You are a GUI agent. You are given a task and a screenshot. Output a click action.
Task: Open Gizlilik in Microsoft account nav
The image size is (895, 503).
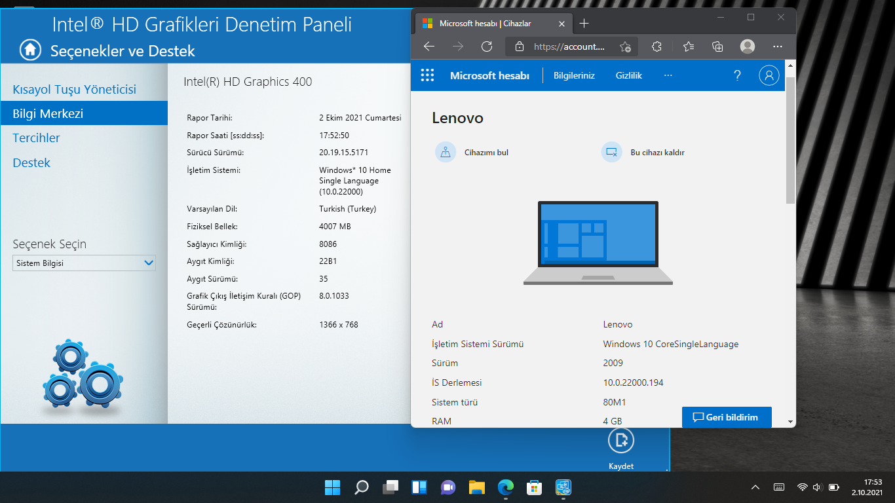[x=629, y=75]
